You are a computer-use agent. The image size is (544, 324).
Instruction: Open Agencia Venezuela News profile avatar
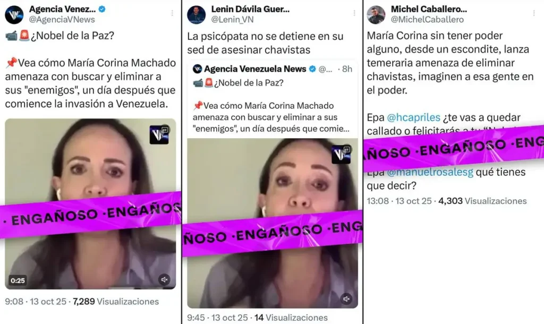click(14, 14)
